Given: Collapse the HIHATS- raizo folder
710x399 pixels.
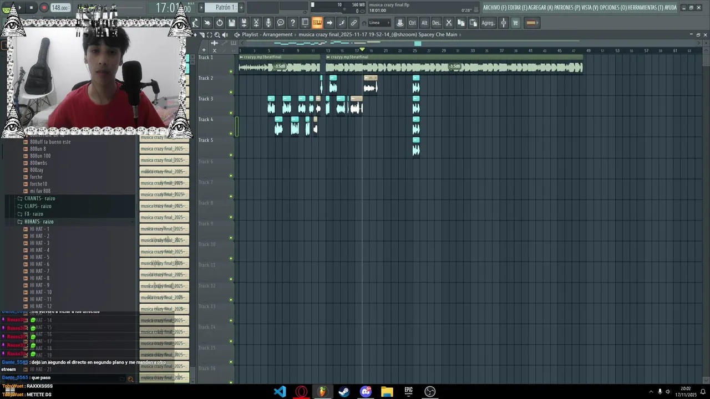Looking at the screenshot, I should (x=39, y=222).
